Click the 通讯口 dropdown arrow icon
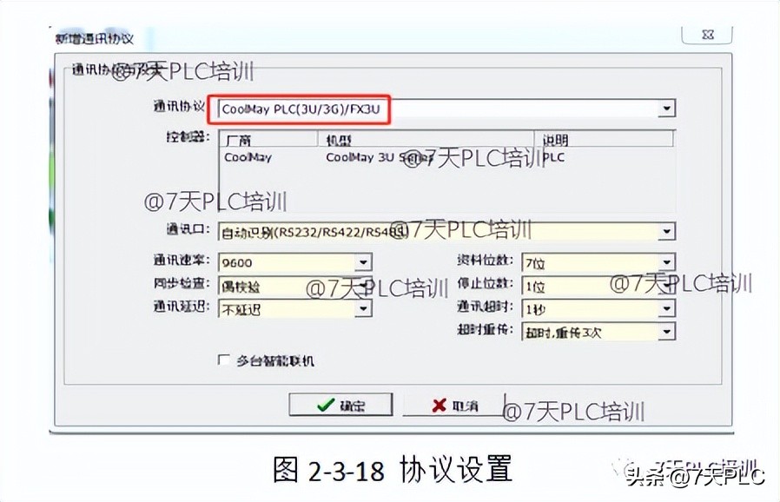780x502 pixels. coord(667,230)
